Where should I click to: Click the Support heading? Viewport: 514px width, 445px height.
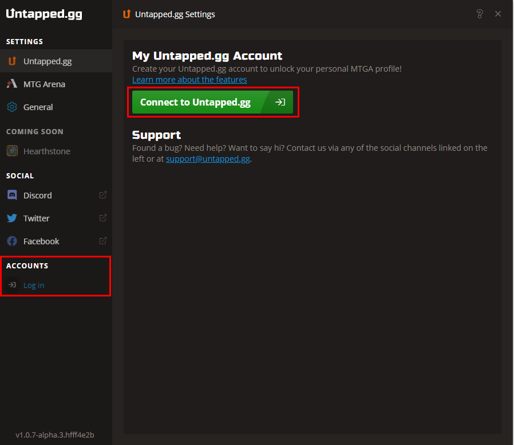point(156,135)
